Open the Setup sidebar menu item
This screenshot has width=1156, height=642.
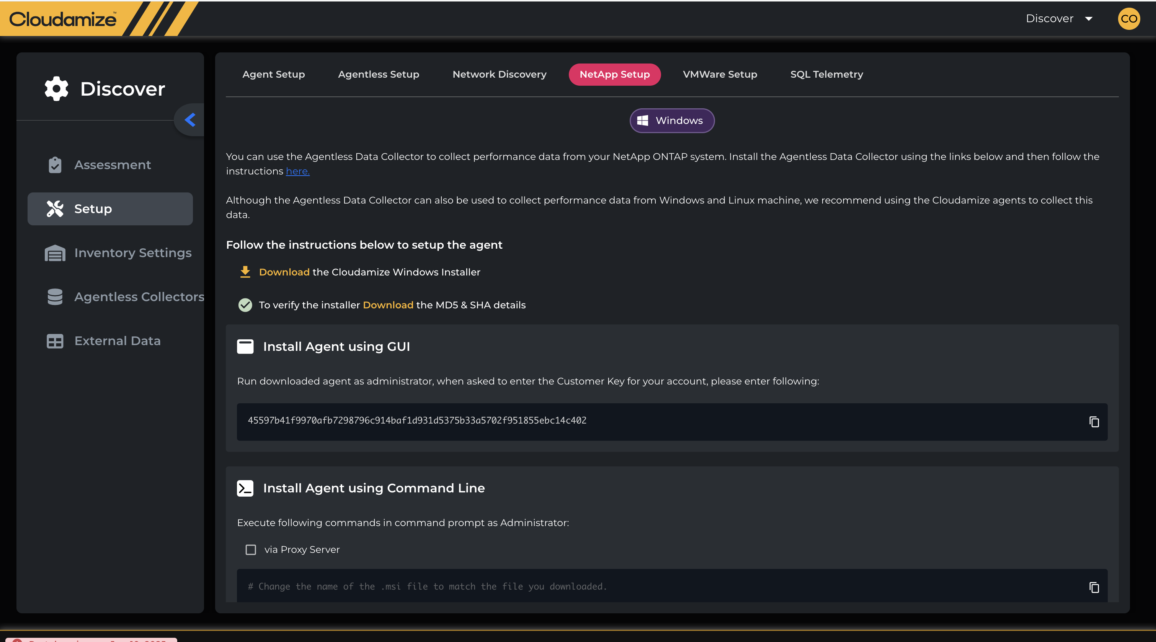(110, 209)
